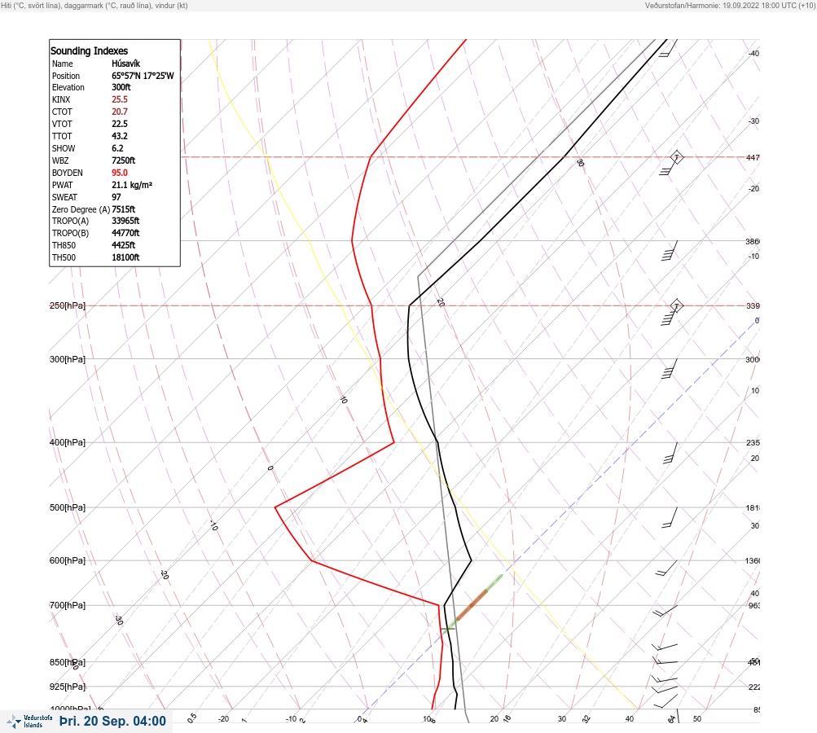
Task: Click the wind barb at 500 hPa level
Action: (670, 518)
